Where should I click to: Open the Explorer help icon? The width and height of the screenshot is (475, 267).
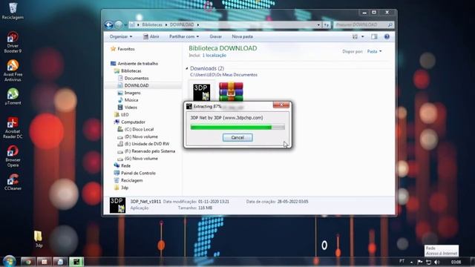[x=387, y=36]
